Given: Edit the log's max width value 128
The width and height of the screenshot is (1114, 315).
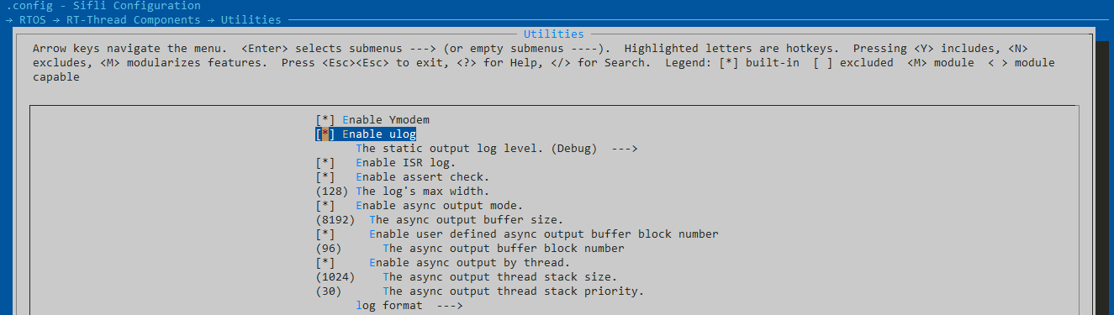Looking at the screenshot, I should [332, 192].
